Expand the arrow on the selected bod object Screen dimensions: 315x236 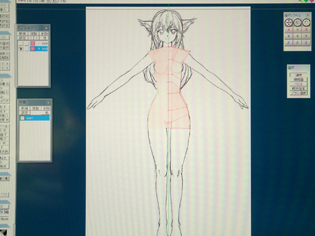coord(39,49)
